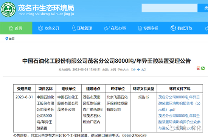Click the location pin in the breadcrumb

(x=7, y=38)
